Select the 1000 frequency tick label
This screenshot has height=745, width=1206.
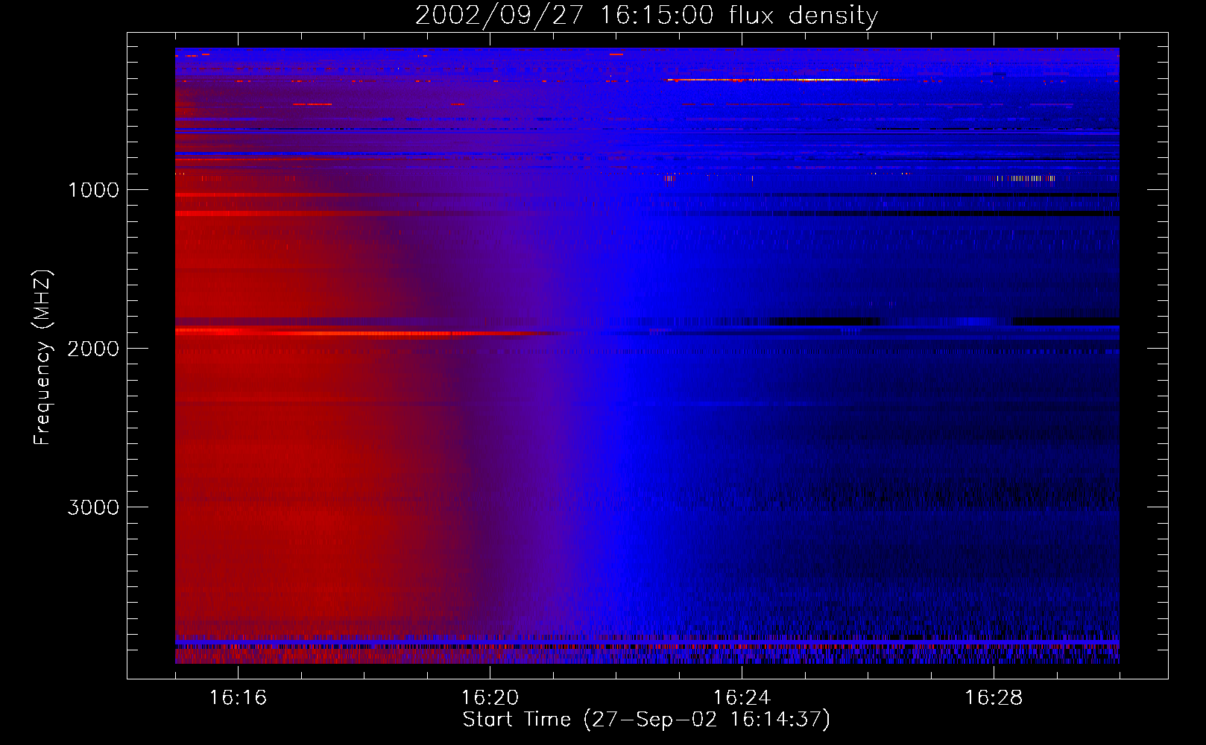(93, 190)
